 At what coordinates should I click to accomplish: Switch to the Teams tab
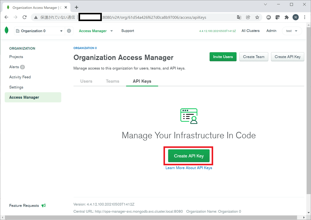(x=112, y=81)
